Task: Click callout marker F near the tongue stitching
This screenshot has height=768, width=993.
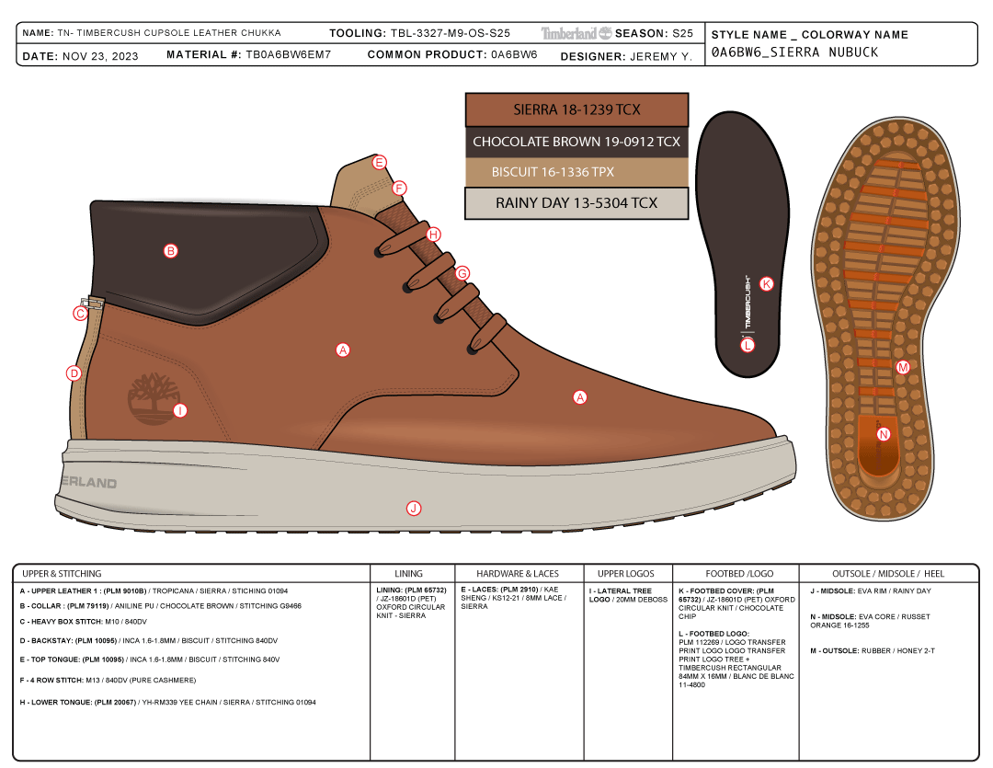Action: 399,189
